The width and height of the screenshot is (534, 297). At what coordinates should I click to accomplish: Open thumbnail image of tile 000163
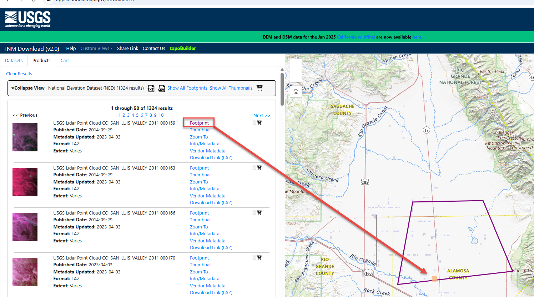[25, 182]
